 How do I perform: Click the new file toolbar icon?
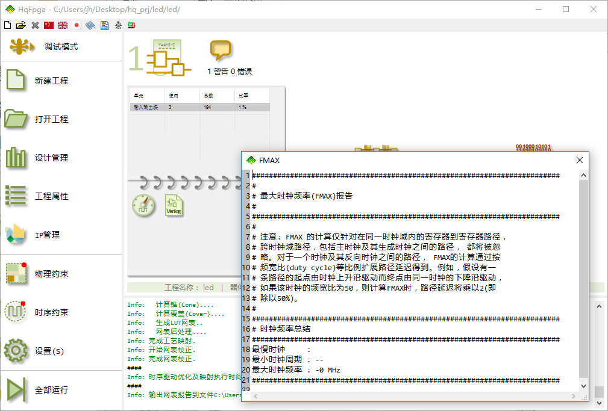point(7,25)
